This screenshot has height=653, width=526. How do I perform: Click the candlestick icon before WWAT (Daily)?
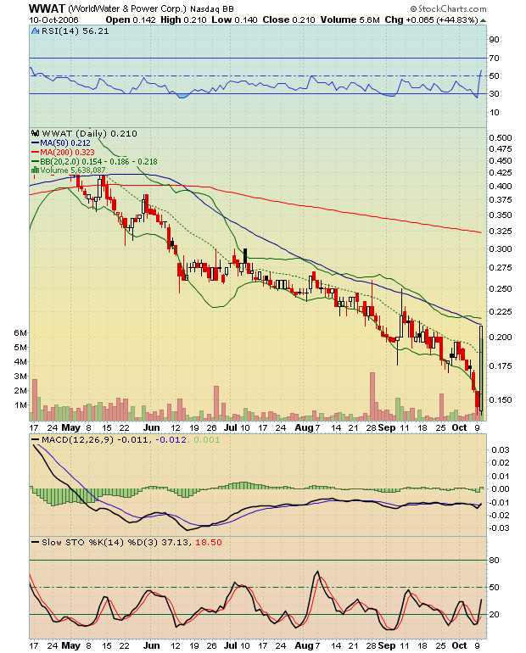[x=36, y=133]
